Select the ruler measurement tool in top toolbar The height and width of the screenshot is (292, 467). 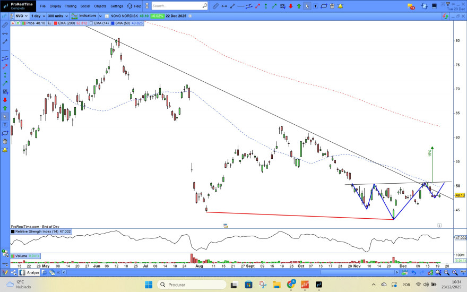[216, 6]
